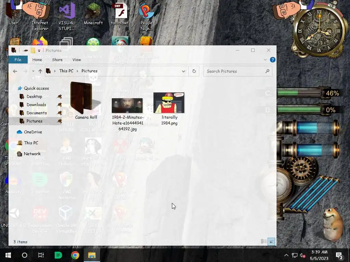
Task: Click the 3 items status text
Action: coord(20,242)
